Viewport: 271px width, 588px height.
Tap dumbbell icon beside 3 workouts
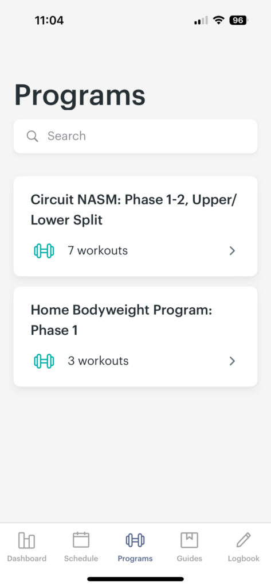tap(44, 361)
